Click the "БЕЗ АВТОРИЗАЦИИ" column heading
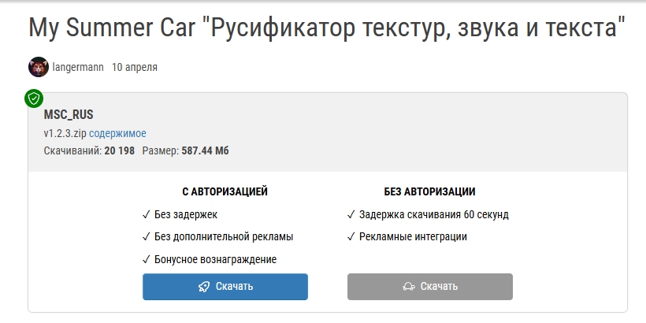Screen dimensions: 646x323 pyautogui.click(x=429, y=191)
